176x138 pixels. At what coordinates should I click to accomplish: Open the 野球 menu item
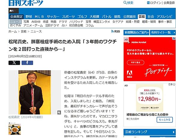tap(29, 17)
